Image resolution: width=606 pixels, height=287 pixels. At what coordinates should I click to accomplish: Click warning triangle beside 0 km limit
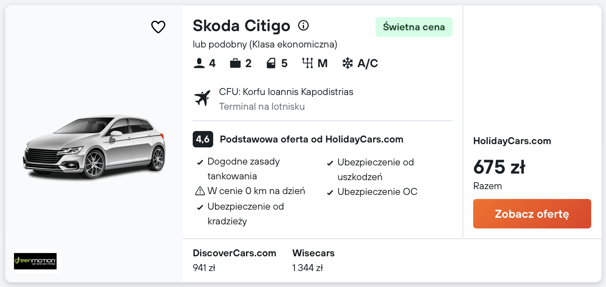point(200,191)
